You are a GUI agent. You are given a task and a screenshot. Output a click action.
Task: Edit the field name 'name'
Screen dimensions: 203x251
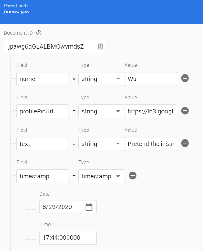(x=42, y=79)
